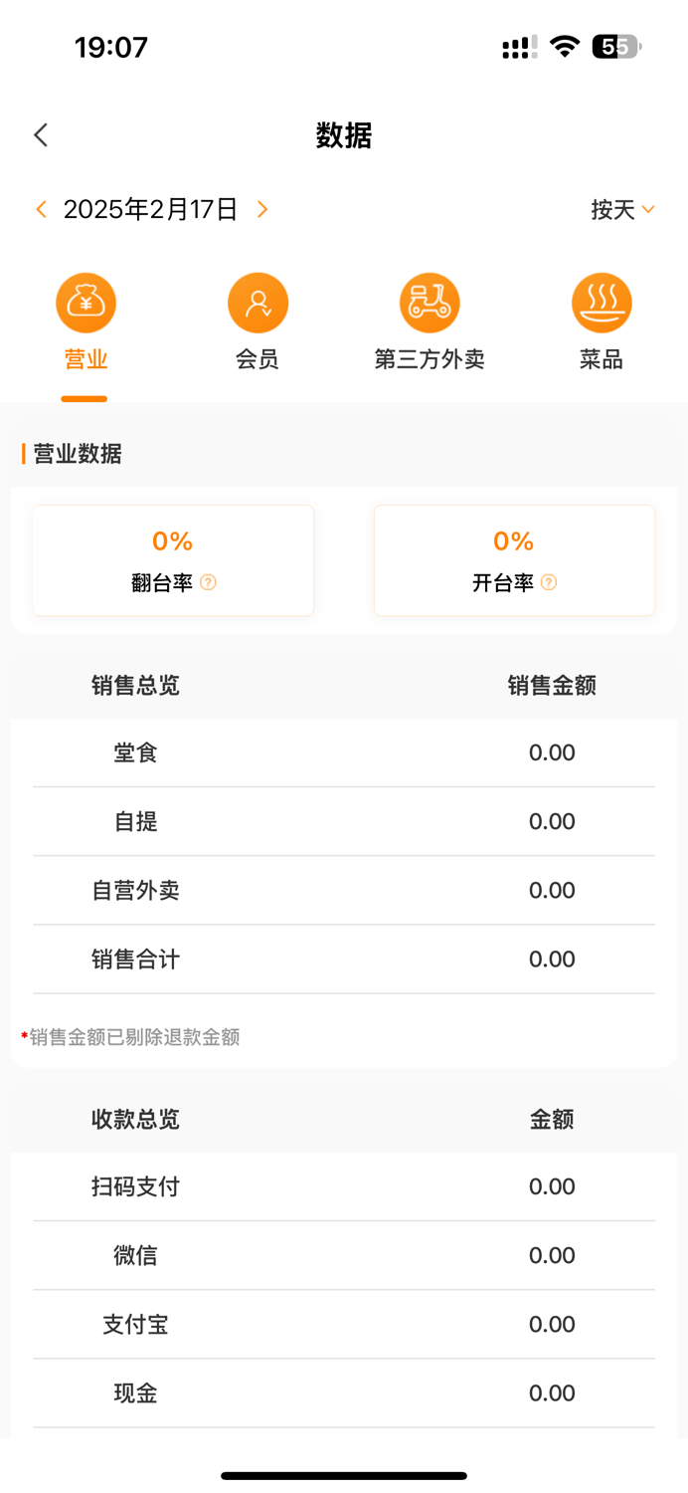Tap the 微信 payment amount row
This screenshot has width=688, height=1493.
(344, 1255)
